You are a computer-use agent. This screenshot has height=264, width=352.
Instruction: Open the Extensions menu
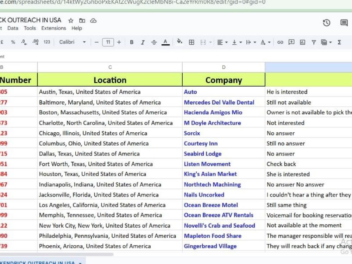pyautogui.click(x=54, y=28)
